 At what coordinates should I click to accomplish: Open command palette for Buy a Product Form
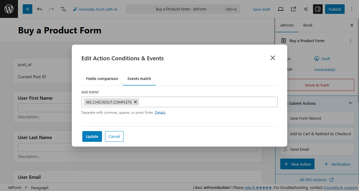coord(183,9)
